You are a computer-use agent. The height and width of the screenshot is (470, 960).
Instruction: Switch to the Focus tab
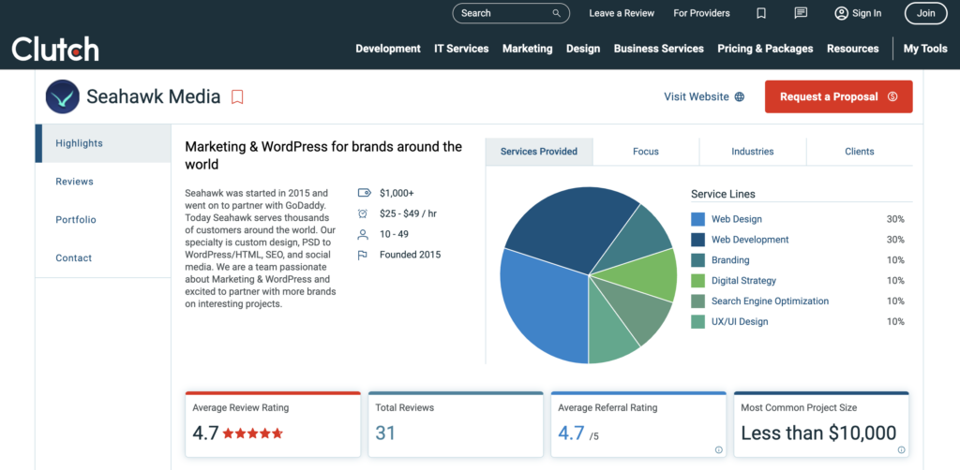[645, 152]
